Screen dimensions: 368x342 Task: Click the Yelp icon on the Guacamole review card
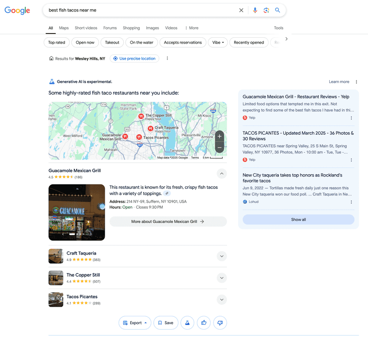click(244, 118)
